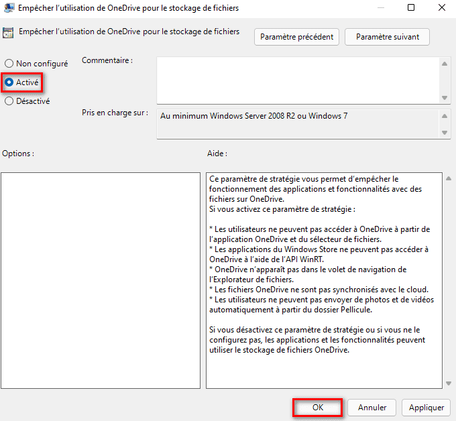Screen dimensions: 456x421
Task: Click the title bar window icon
Action: point(9,7)
